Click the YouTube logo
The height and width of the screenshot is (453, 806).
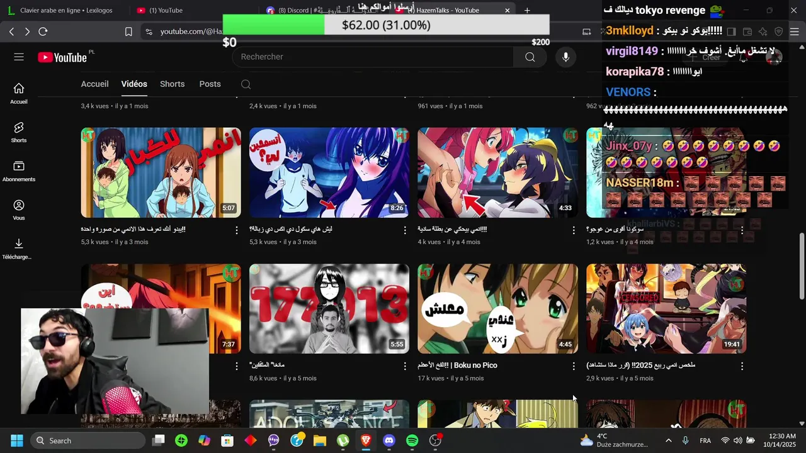(62, 57)
